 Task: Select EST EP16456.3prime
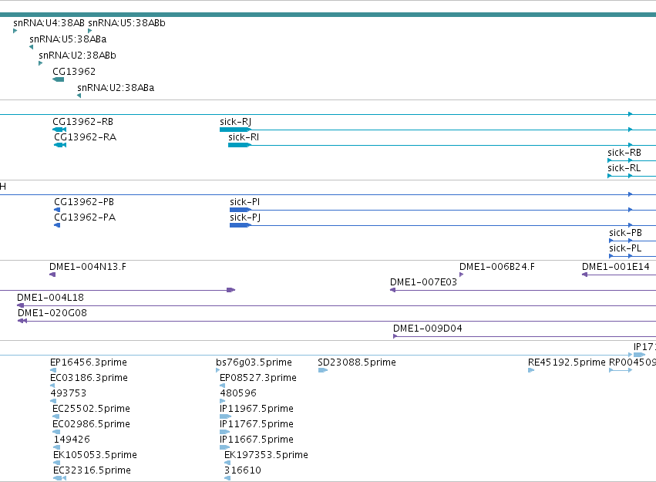(x=89, y=362)
